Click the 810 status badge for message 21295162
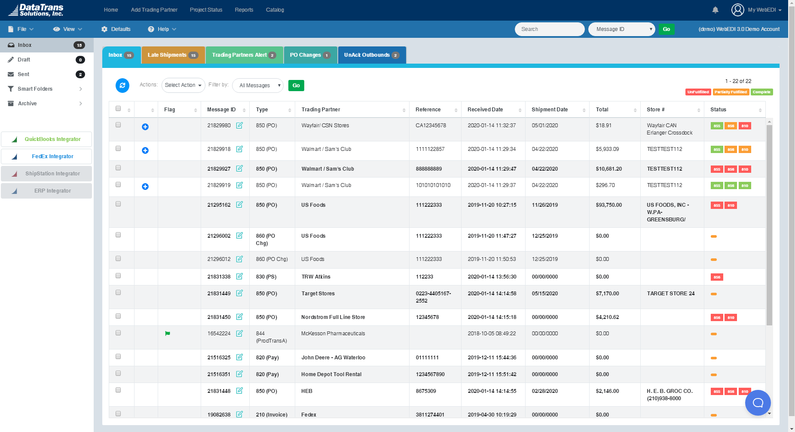 731,205
